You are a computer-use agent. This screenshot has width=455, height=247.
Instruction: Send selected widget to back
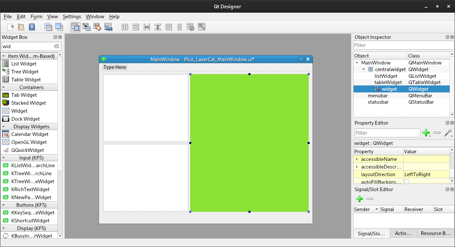(48, 27)
